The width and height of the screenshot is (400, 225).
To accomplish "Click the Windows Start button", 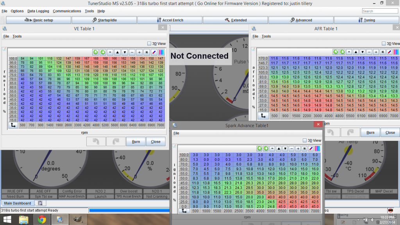I will pyautogui.click(x=7, y=220).
